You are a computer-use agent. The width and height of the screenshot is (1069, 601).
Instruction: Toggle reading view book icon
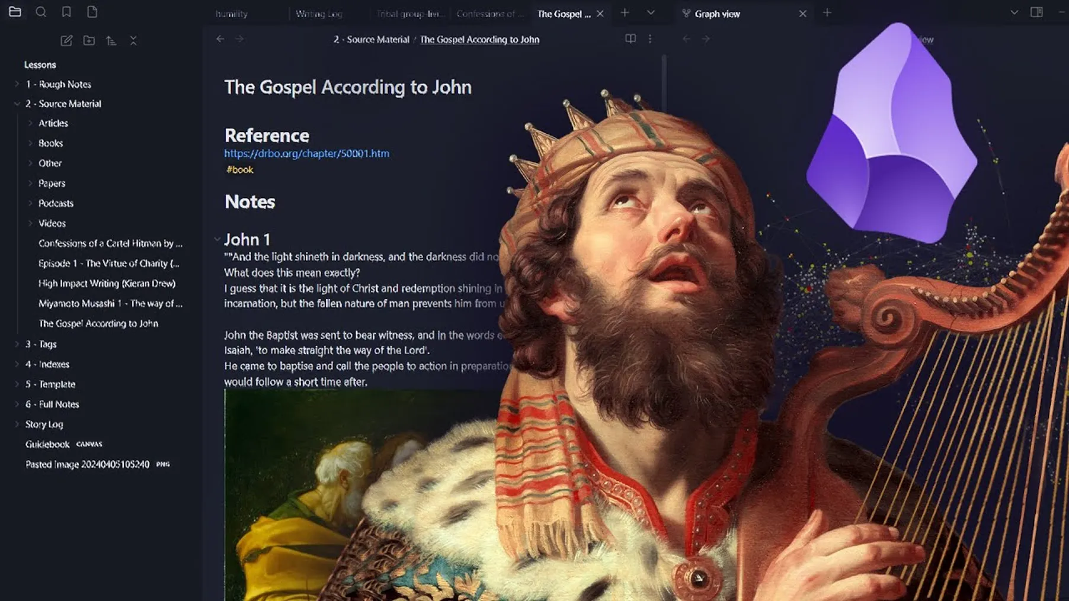coord(630,39)
